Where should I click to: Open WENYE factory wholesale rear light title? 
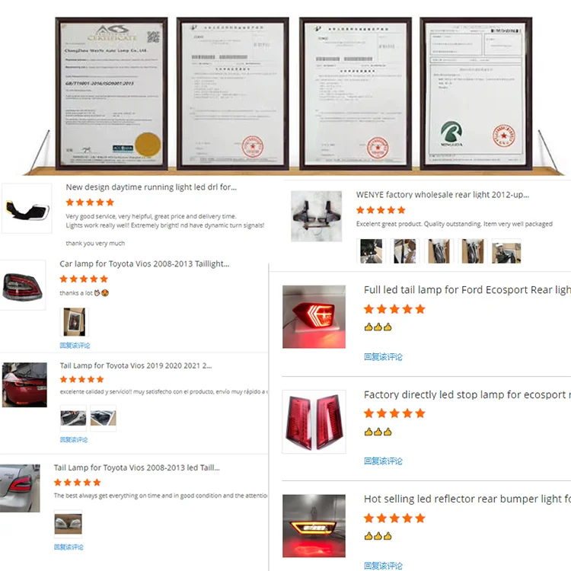pyautogui.click(x=442, y=195)
